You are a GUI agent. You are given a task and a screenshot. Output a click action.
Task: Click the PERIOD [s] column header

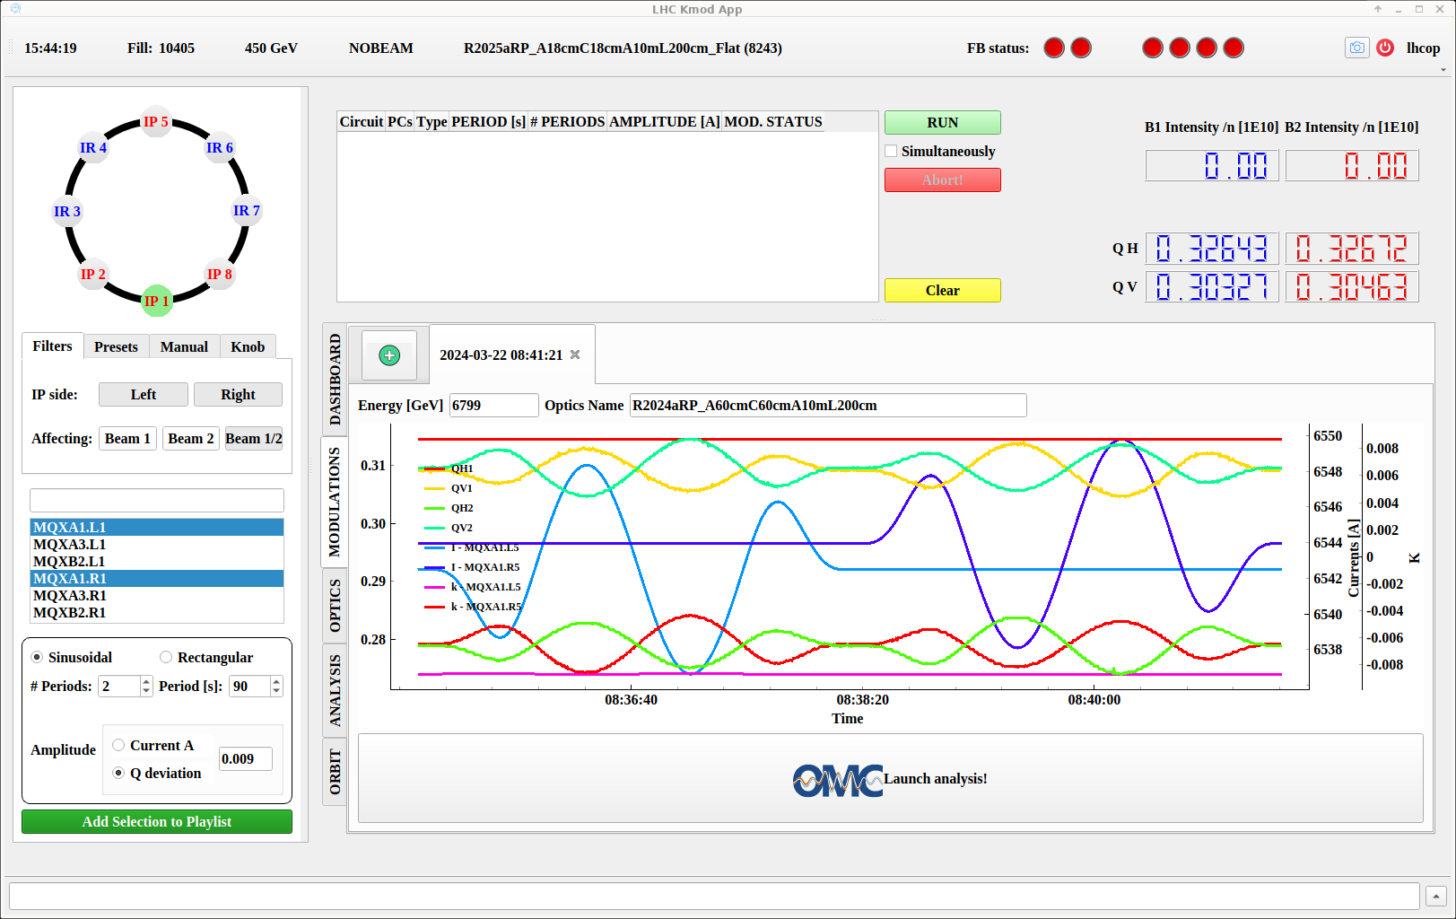pos(488,121)
